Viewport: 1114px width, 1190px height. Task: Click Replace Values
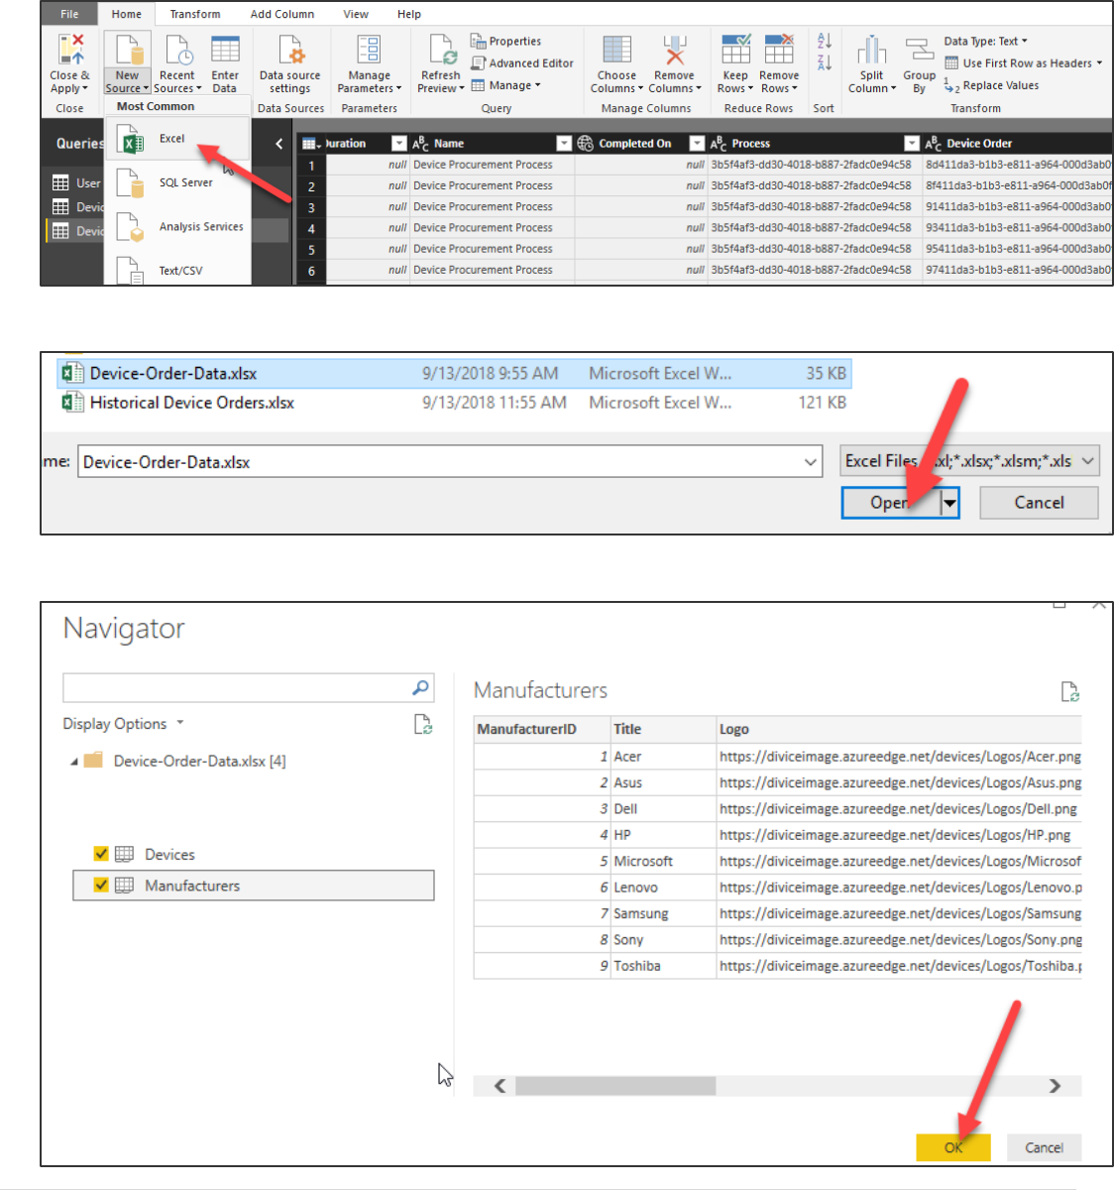(x=992, y=85)
